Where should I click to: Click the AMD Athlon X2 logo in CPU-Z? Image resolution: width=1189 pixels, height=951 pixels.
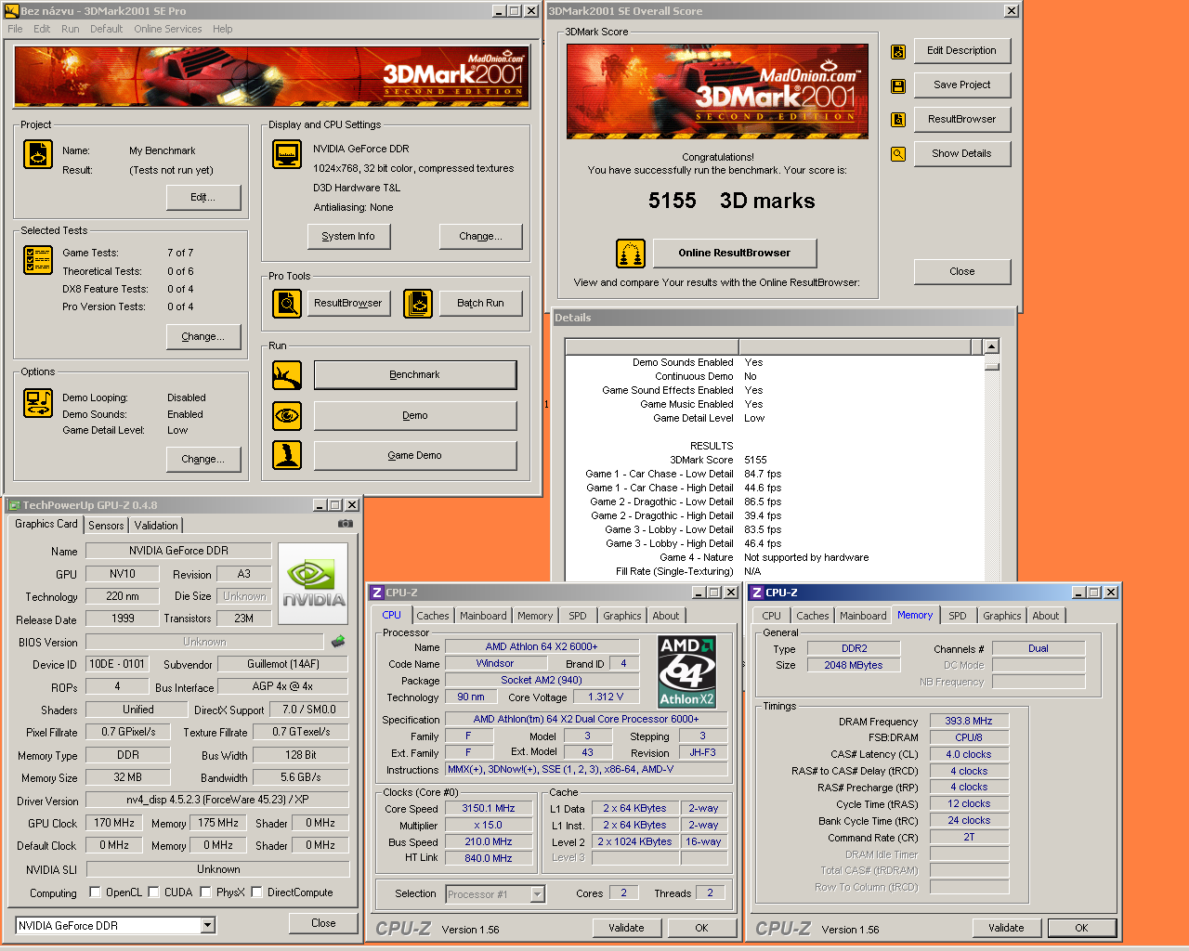[686, 671]
